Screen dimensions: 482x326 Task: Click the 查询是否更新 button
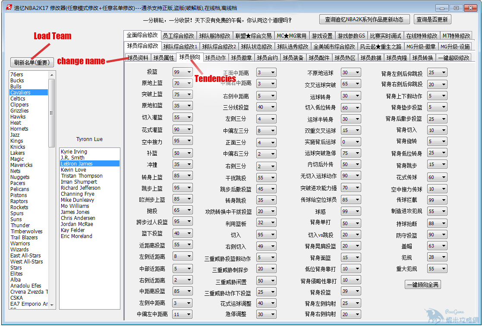pyautogui.click(x=432, y=19)
